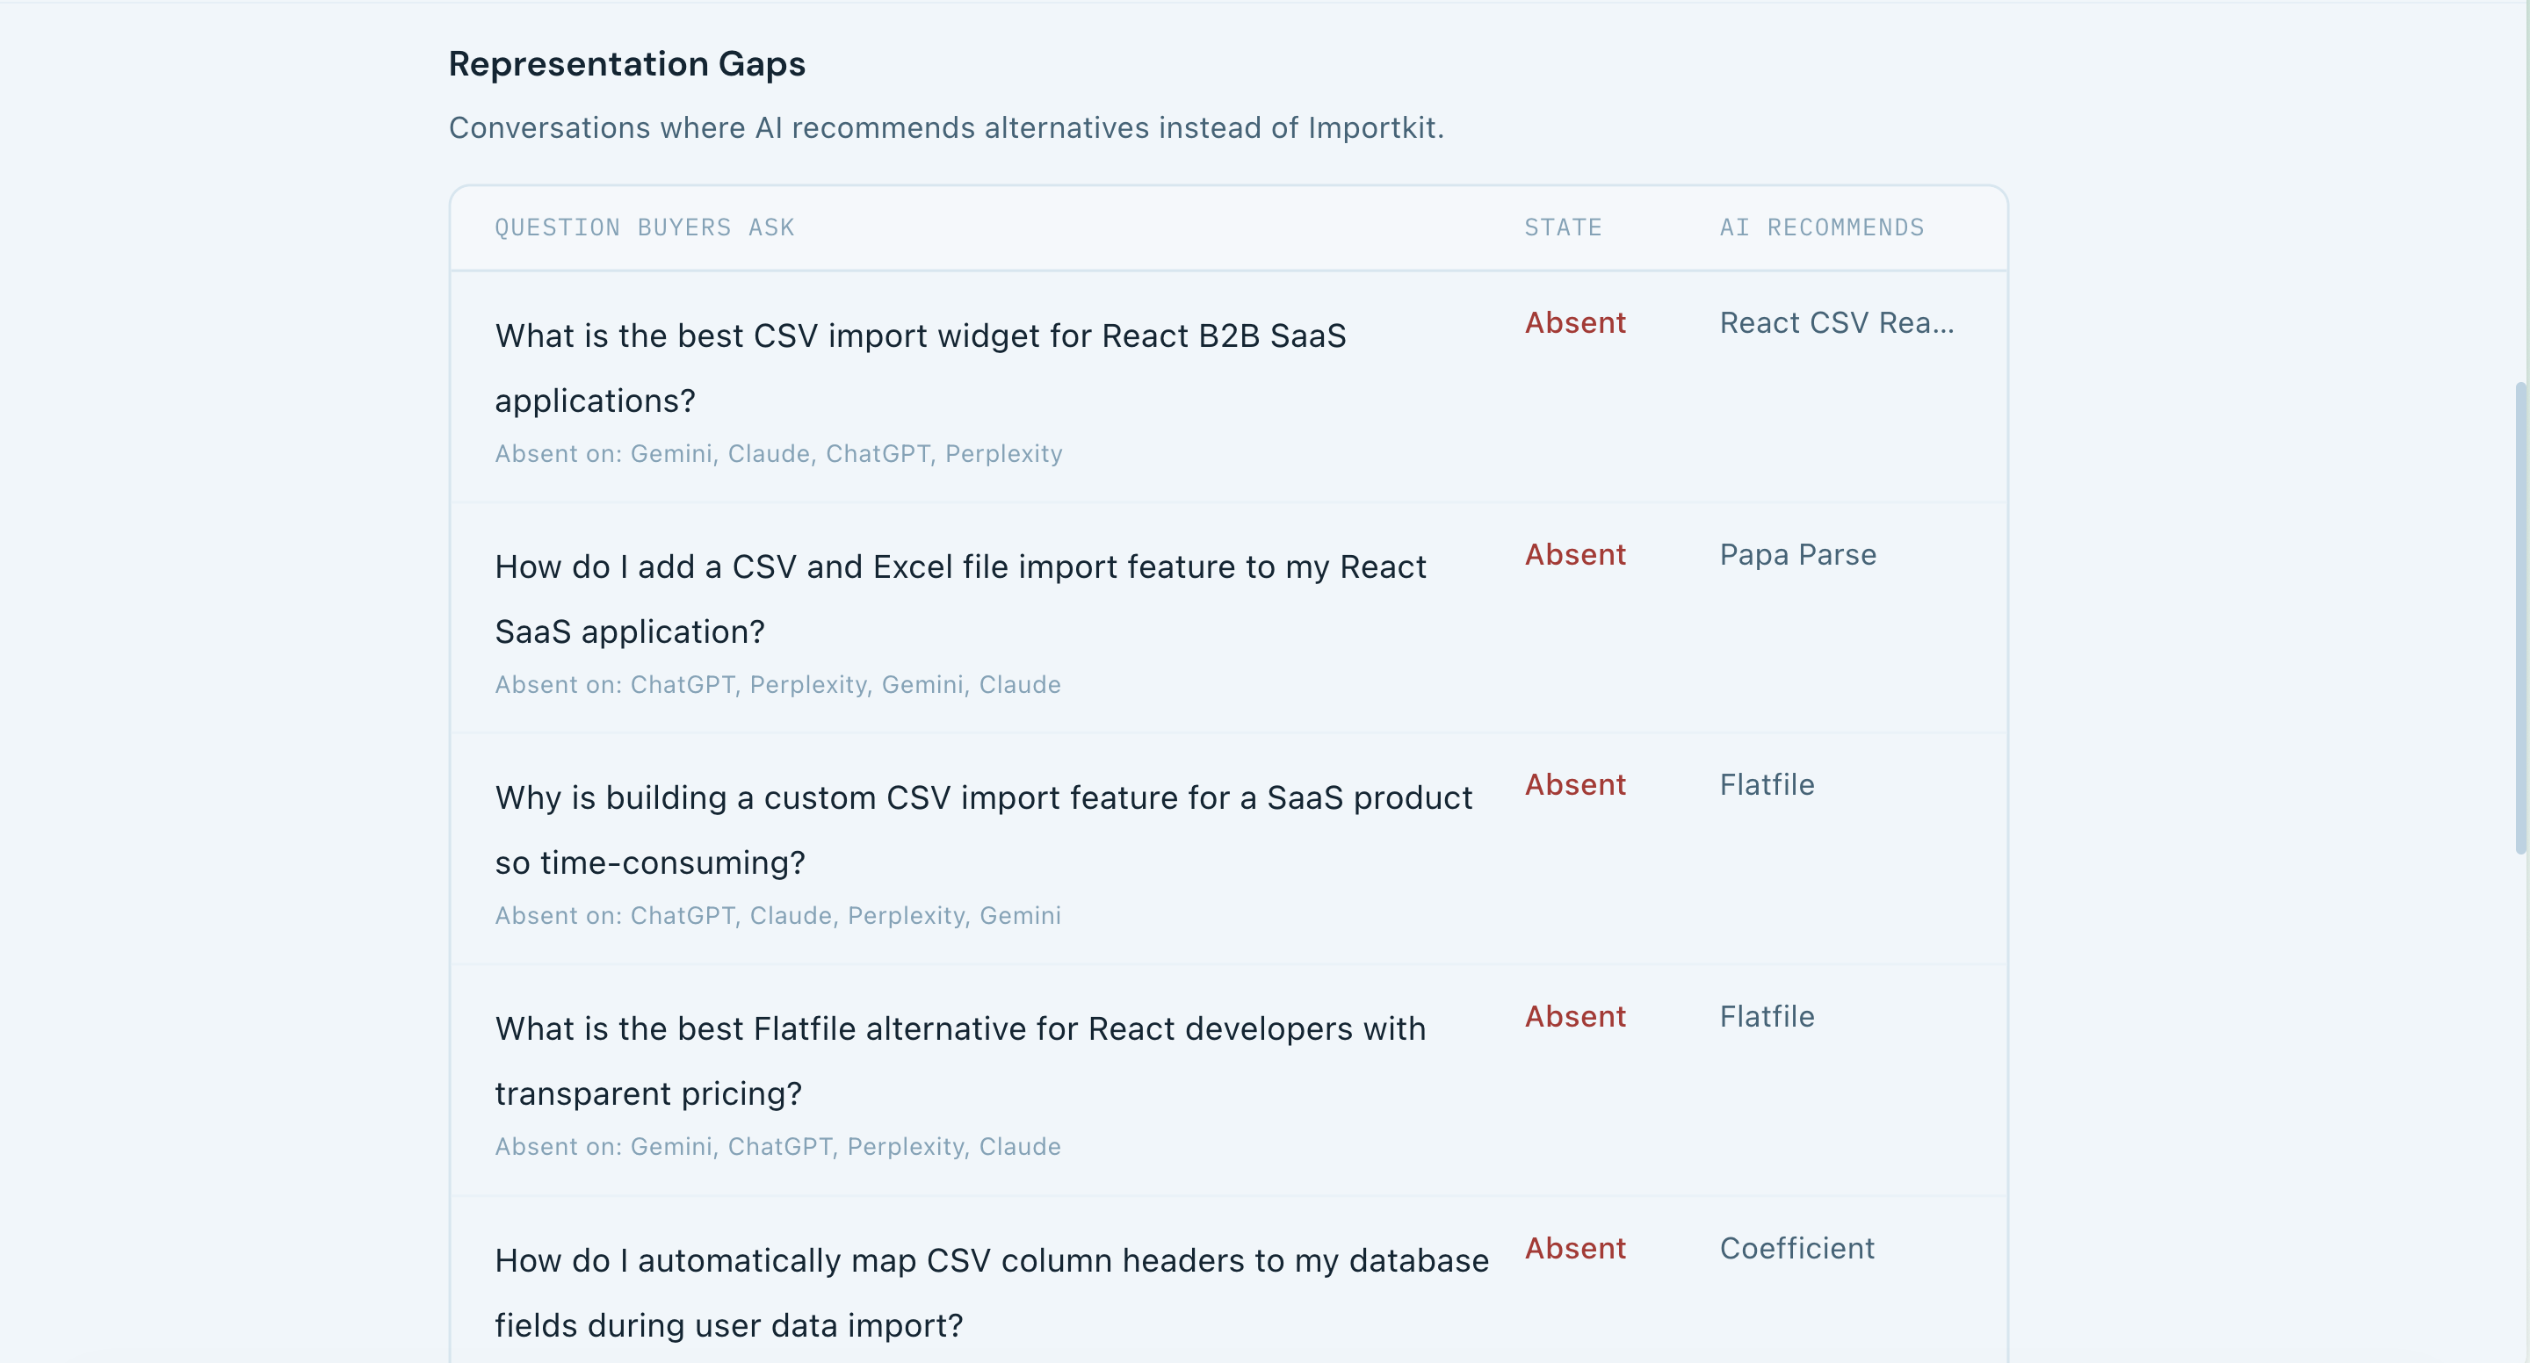Sort by Question Buyers Ask header
The width and height of the screenshot is (2530, 1363).
[x=644, y=227]
